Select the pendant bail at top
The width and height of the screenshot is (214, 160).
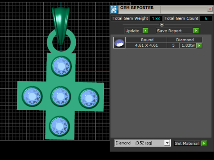click(x=61, y=26)
